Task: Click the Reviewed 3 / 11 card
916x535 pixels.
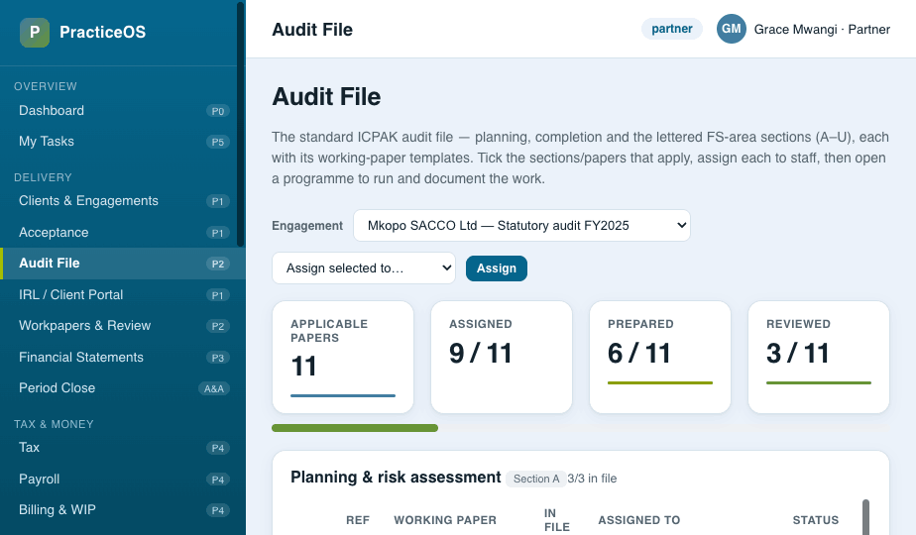Action: coord(819,357)
